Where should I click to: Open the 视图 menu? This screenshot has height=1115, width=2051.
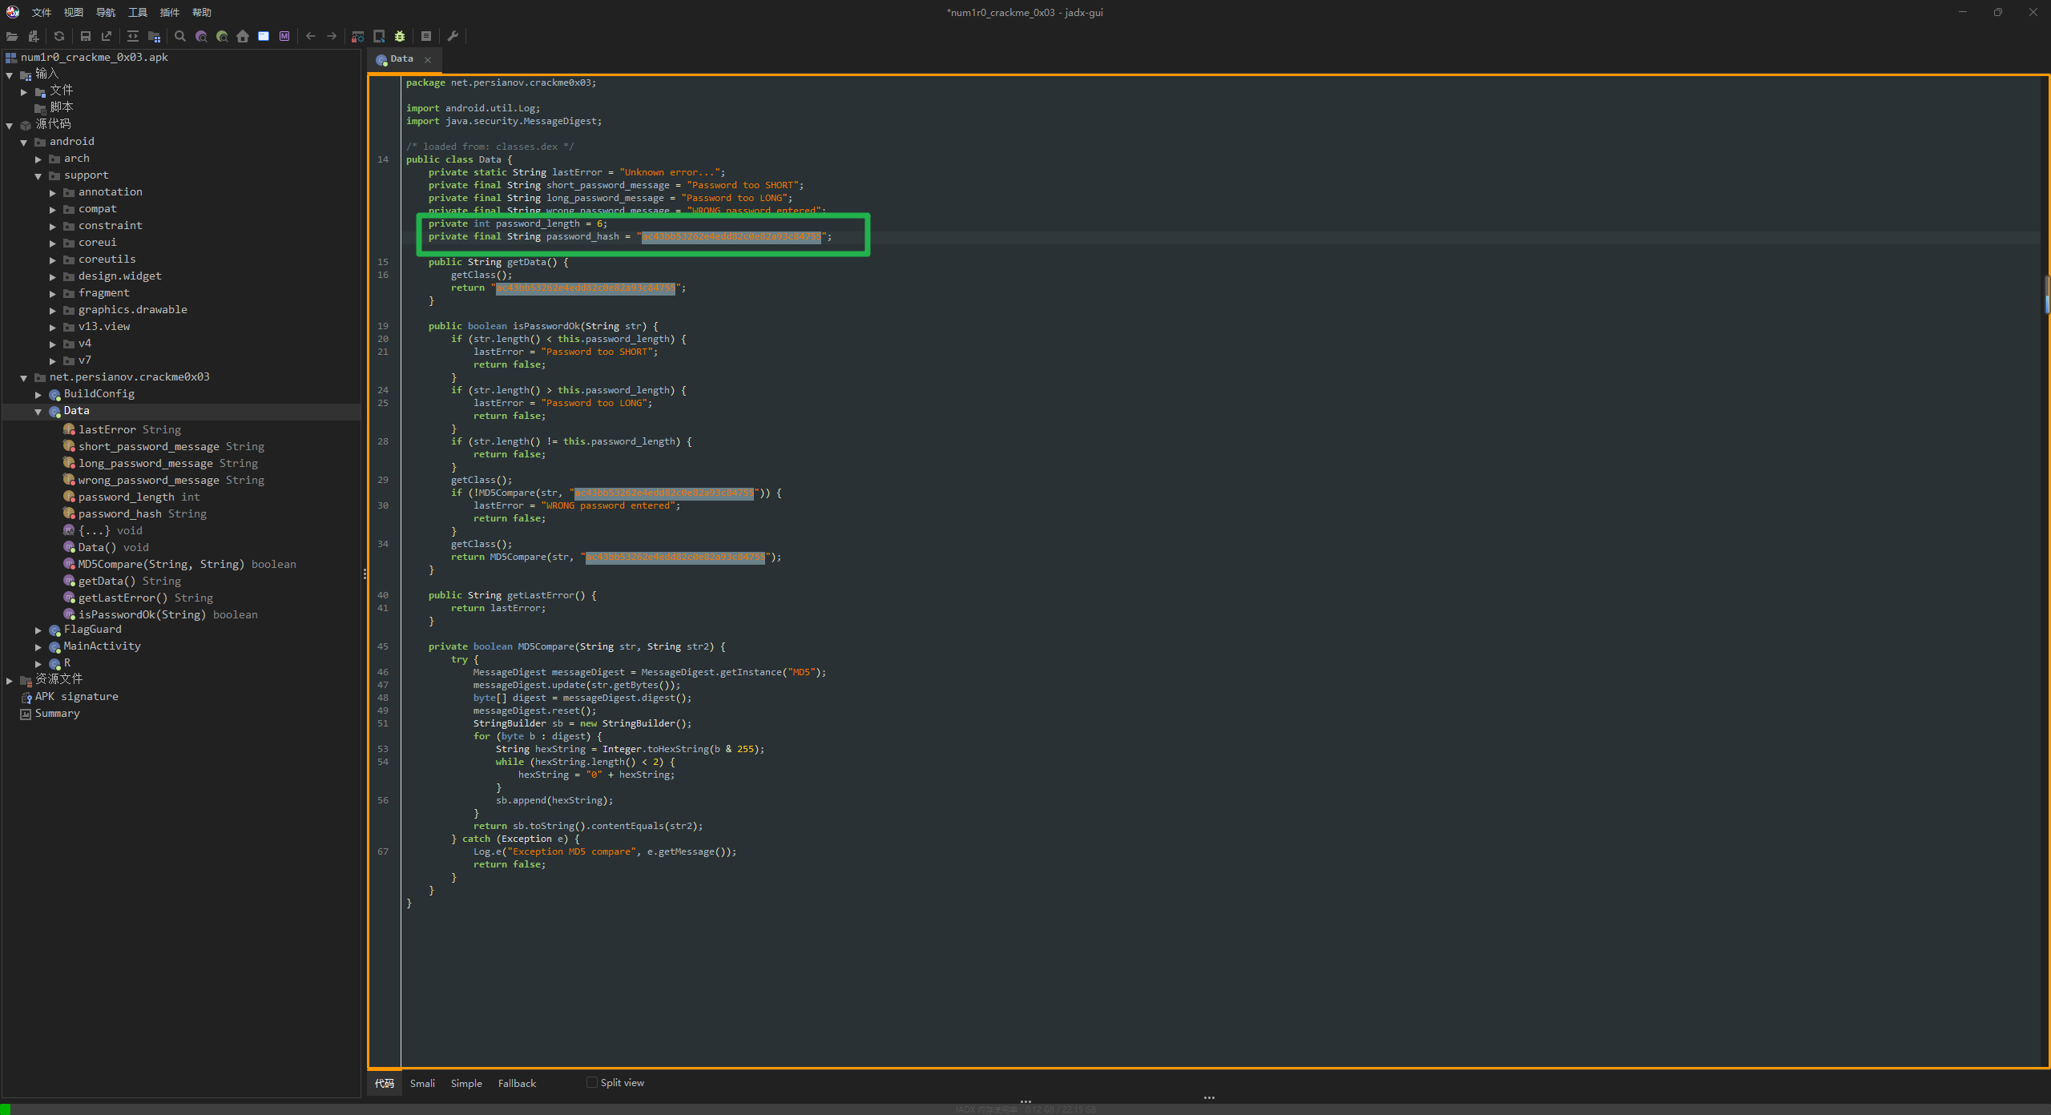(x=74, y=12)
